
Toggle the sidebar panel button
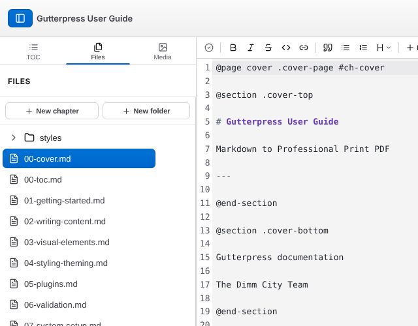tap(20, 18)
